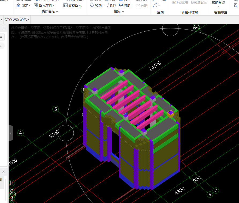
Task: Click the greyed-out 校核墙图元 command
Action: (199, 3)
